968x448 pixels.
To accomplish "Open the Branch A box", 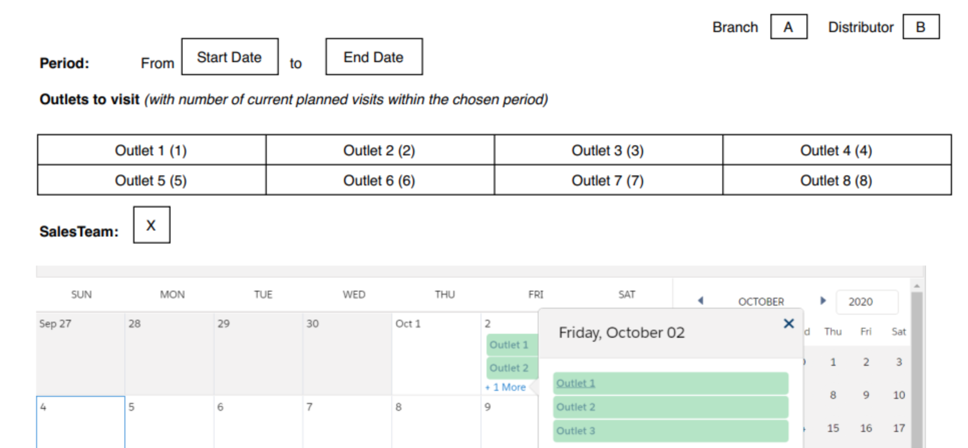I will tap(788, 27).
